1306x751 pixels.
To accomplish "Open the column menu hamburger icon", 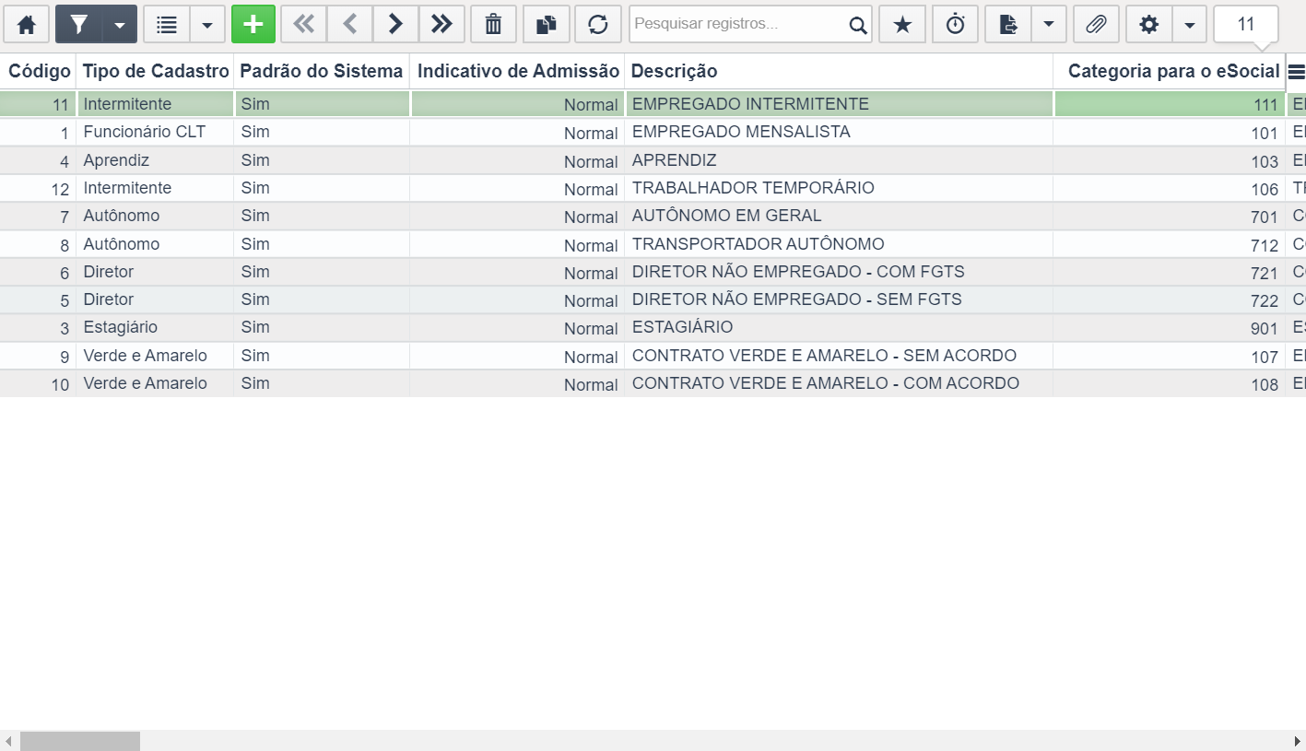I will coord(1296,72).
